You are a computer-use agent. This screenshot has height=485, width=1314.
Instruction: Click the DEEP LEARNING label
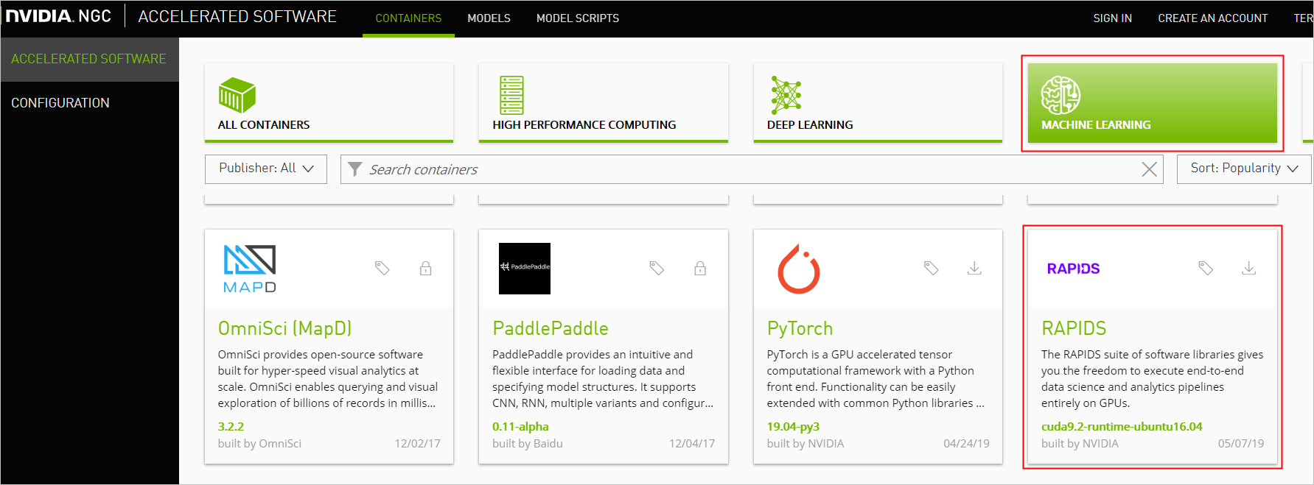click(x=810, y=125)
